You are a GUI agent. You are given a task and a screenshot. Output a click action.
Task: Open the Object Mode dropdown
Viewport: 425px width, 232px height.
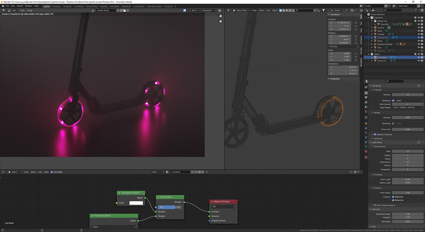tap(241, 10)
